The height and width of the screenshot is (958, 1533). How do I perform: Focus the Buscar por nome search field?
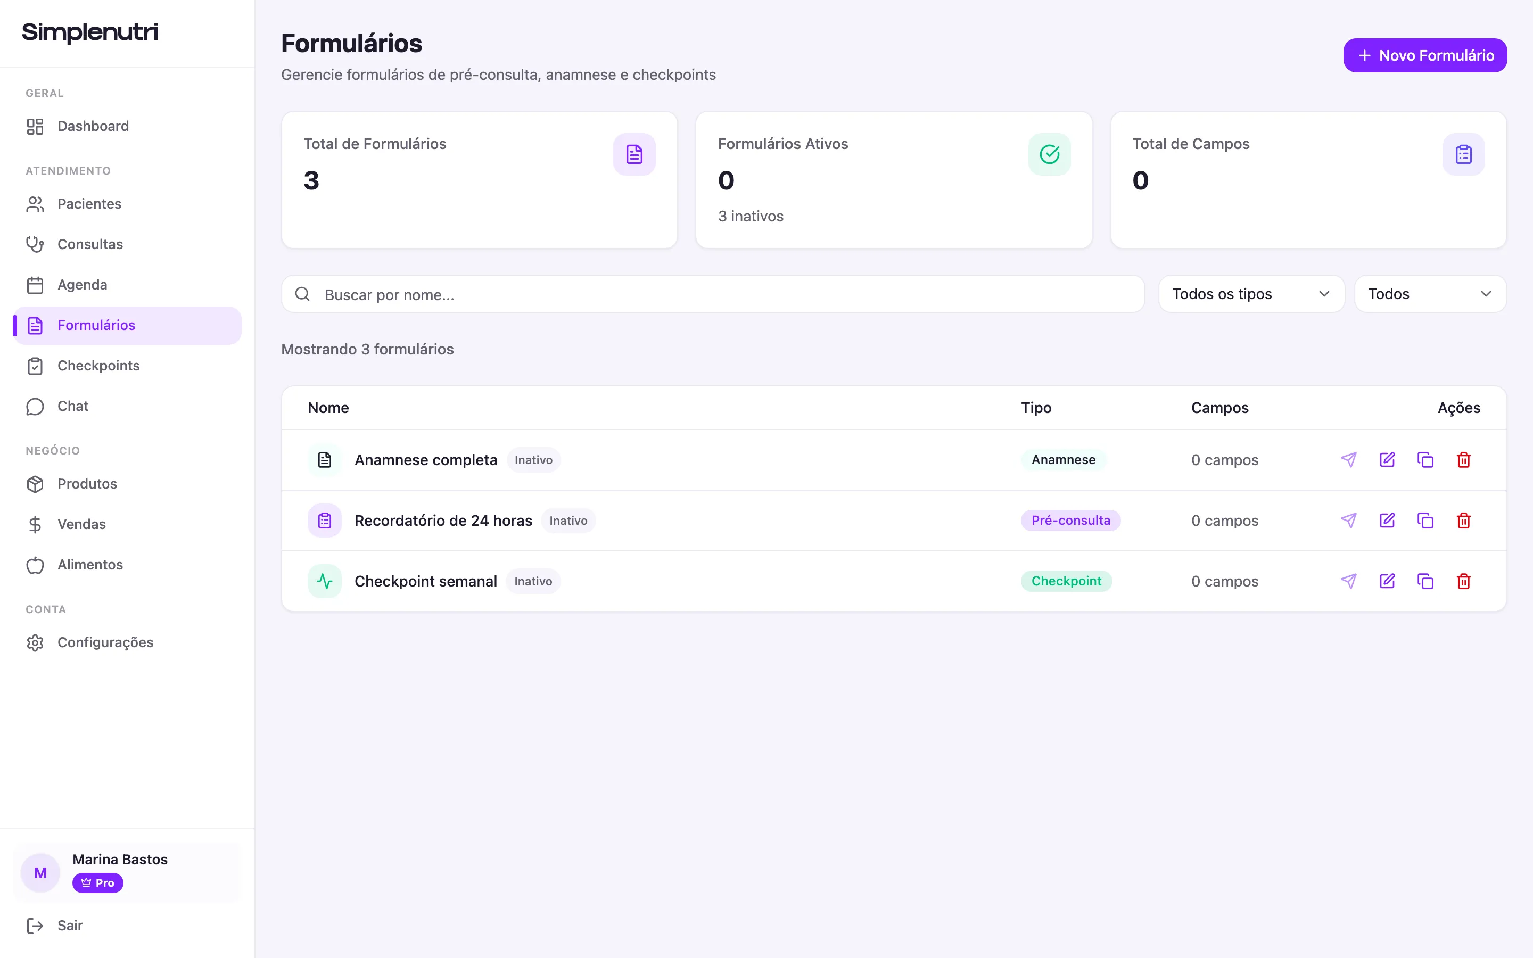[x=713, y=294]
